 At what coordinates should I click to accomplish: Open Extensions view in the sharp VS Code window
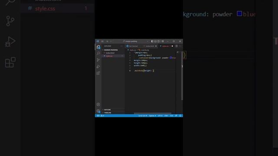(98, 73)
